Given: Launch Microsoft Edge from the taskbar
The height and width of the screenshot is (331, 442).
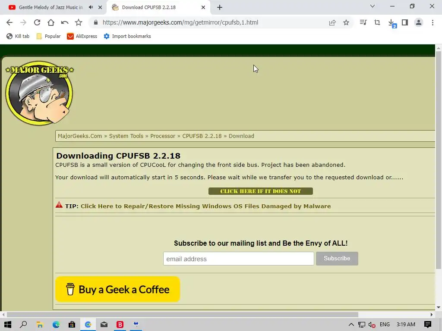Looking at the screenshot, I should click(x=56, y=325).
